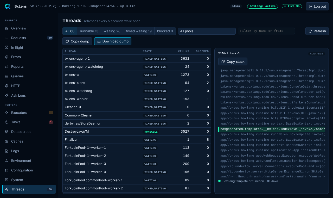The image size is (333, 198).
Task: Log out of the console
Action: (317, 6)
